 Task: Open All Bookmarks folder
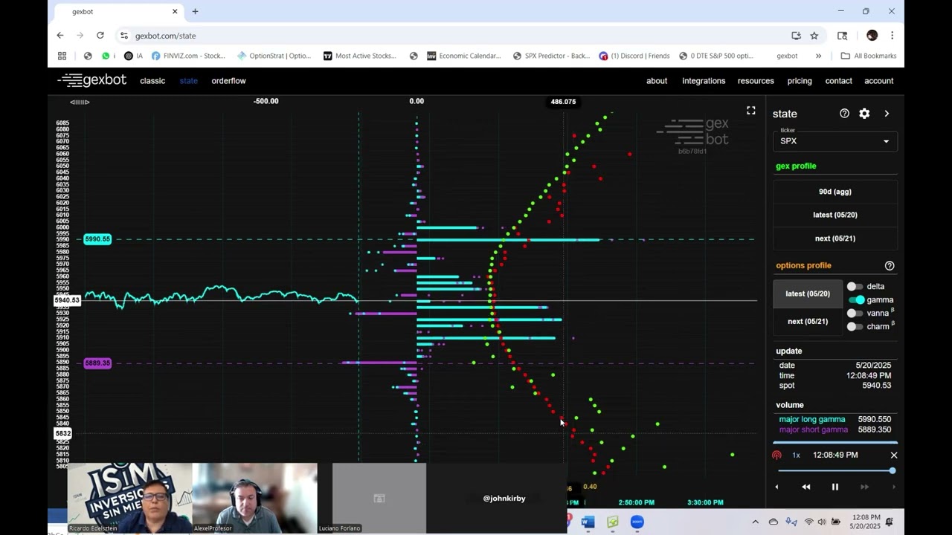(869, 56)
